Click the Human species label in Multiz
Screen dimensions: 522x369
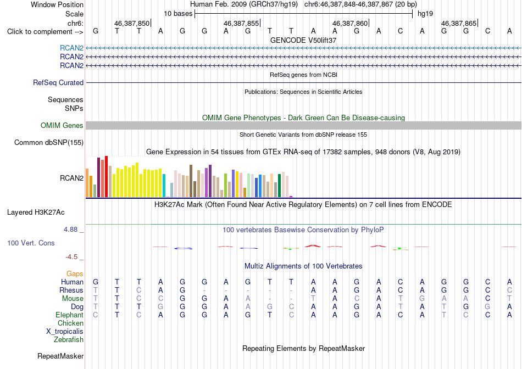pos(72,282)
